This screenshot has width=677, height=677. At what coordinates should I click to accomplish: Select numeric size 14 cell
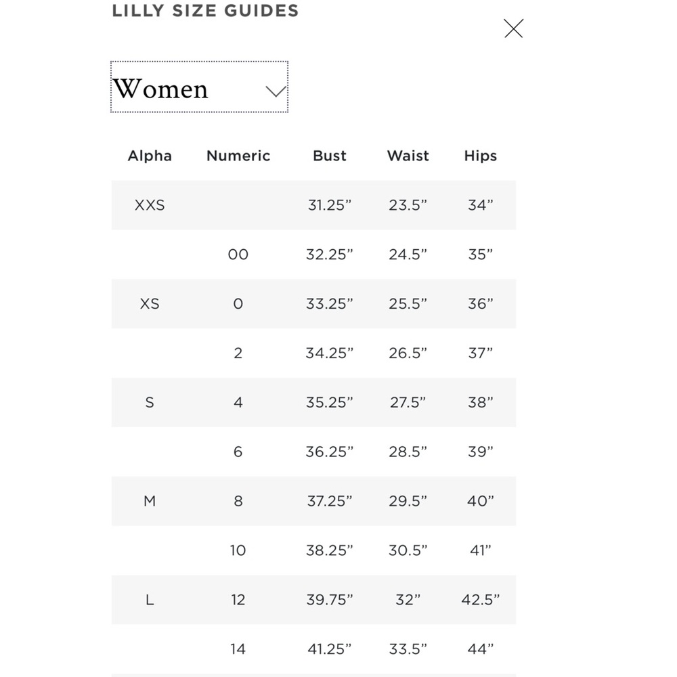[238, 649]
